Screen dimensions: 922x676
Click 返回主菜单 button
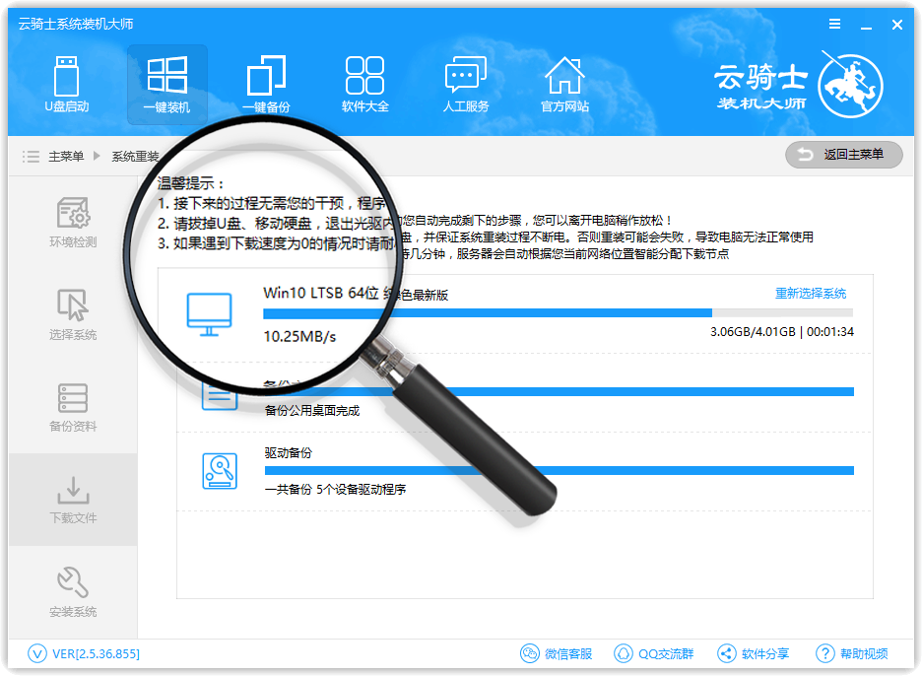pos(844,155)
